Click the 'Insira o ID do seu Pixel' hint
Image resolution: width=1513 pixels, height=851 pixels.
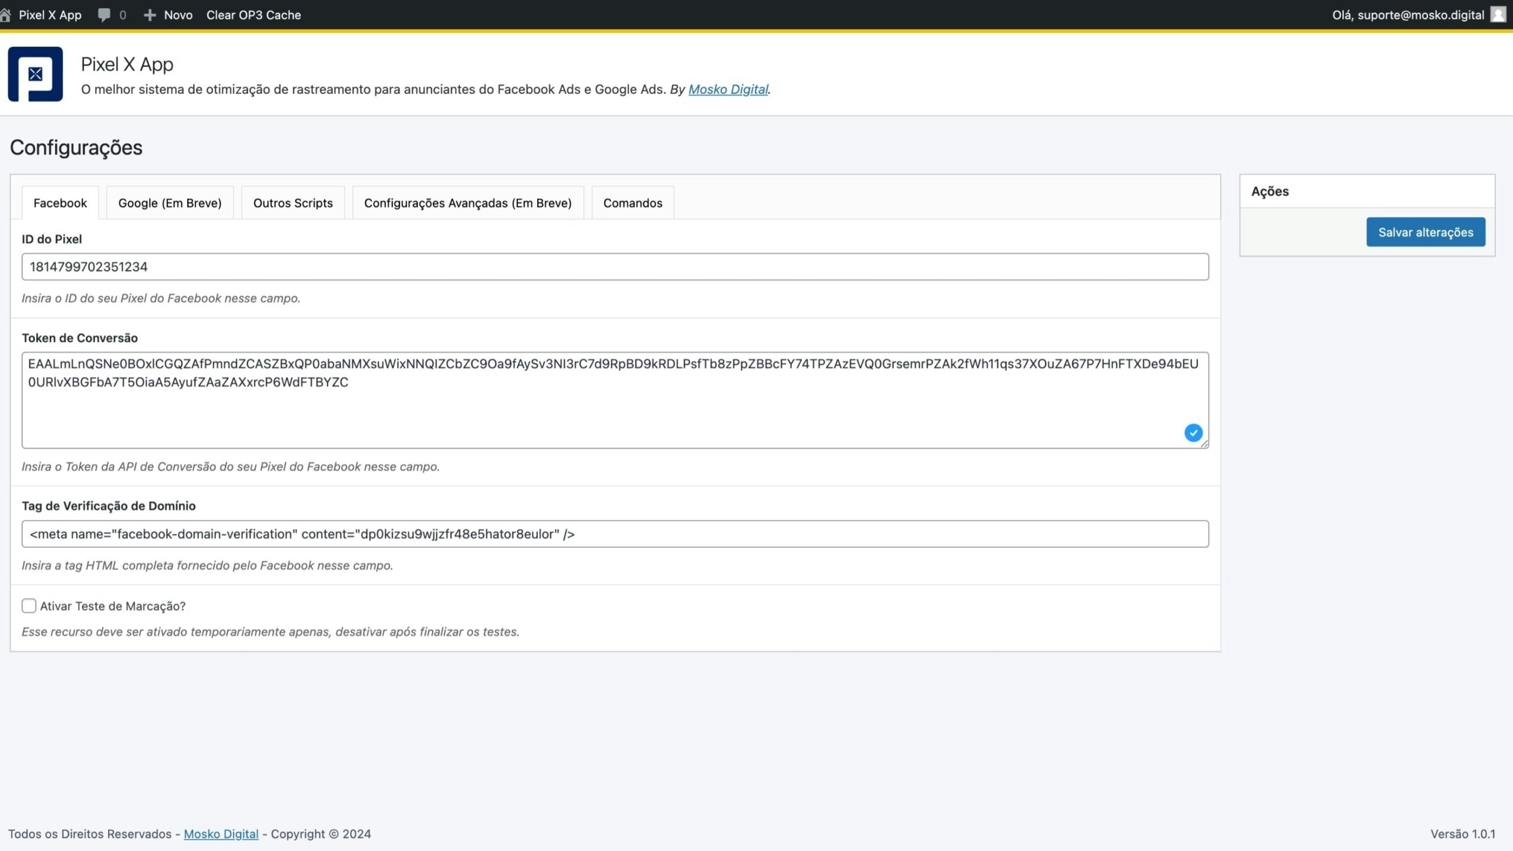(161, 298)
